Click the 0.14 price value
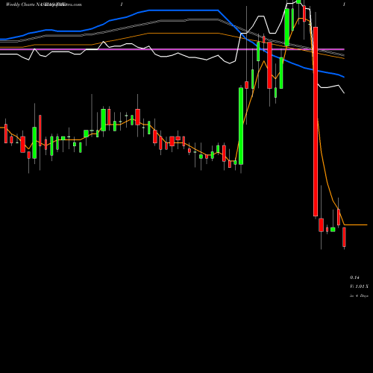Screen dimensions: 373x373 354,278
